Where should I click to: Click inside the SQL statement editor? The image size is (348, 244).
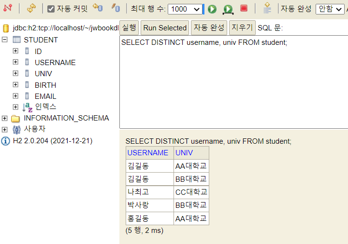point(234,82)
